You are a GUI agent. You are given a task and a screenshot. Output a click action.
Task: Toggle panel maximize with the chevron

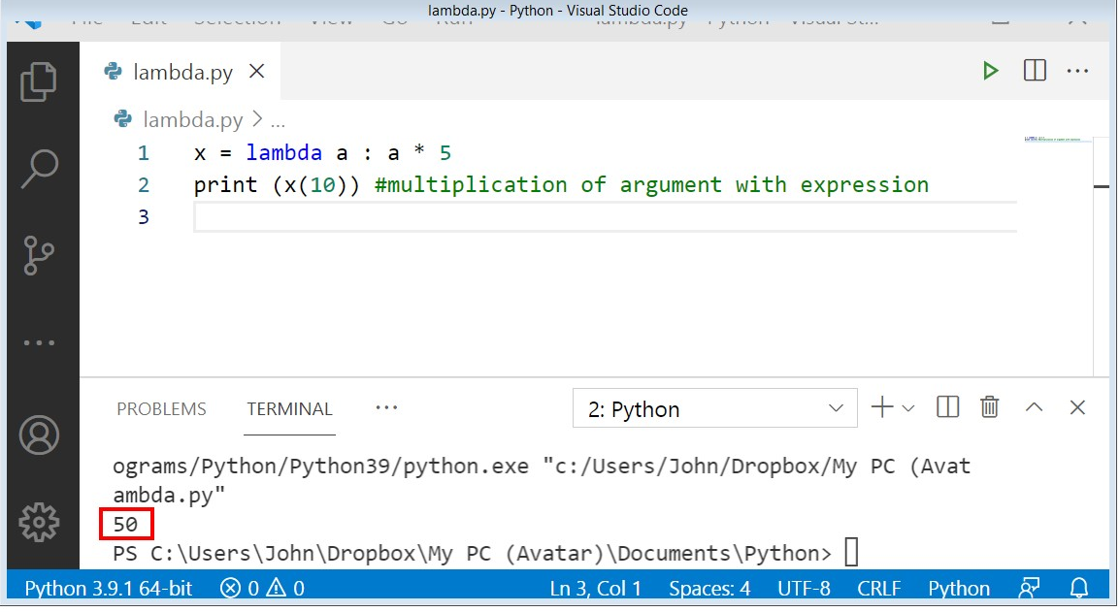pyautogui.click(x=1034, y=407)
